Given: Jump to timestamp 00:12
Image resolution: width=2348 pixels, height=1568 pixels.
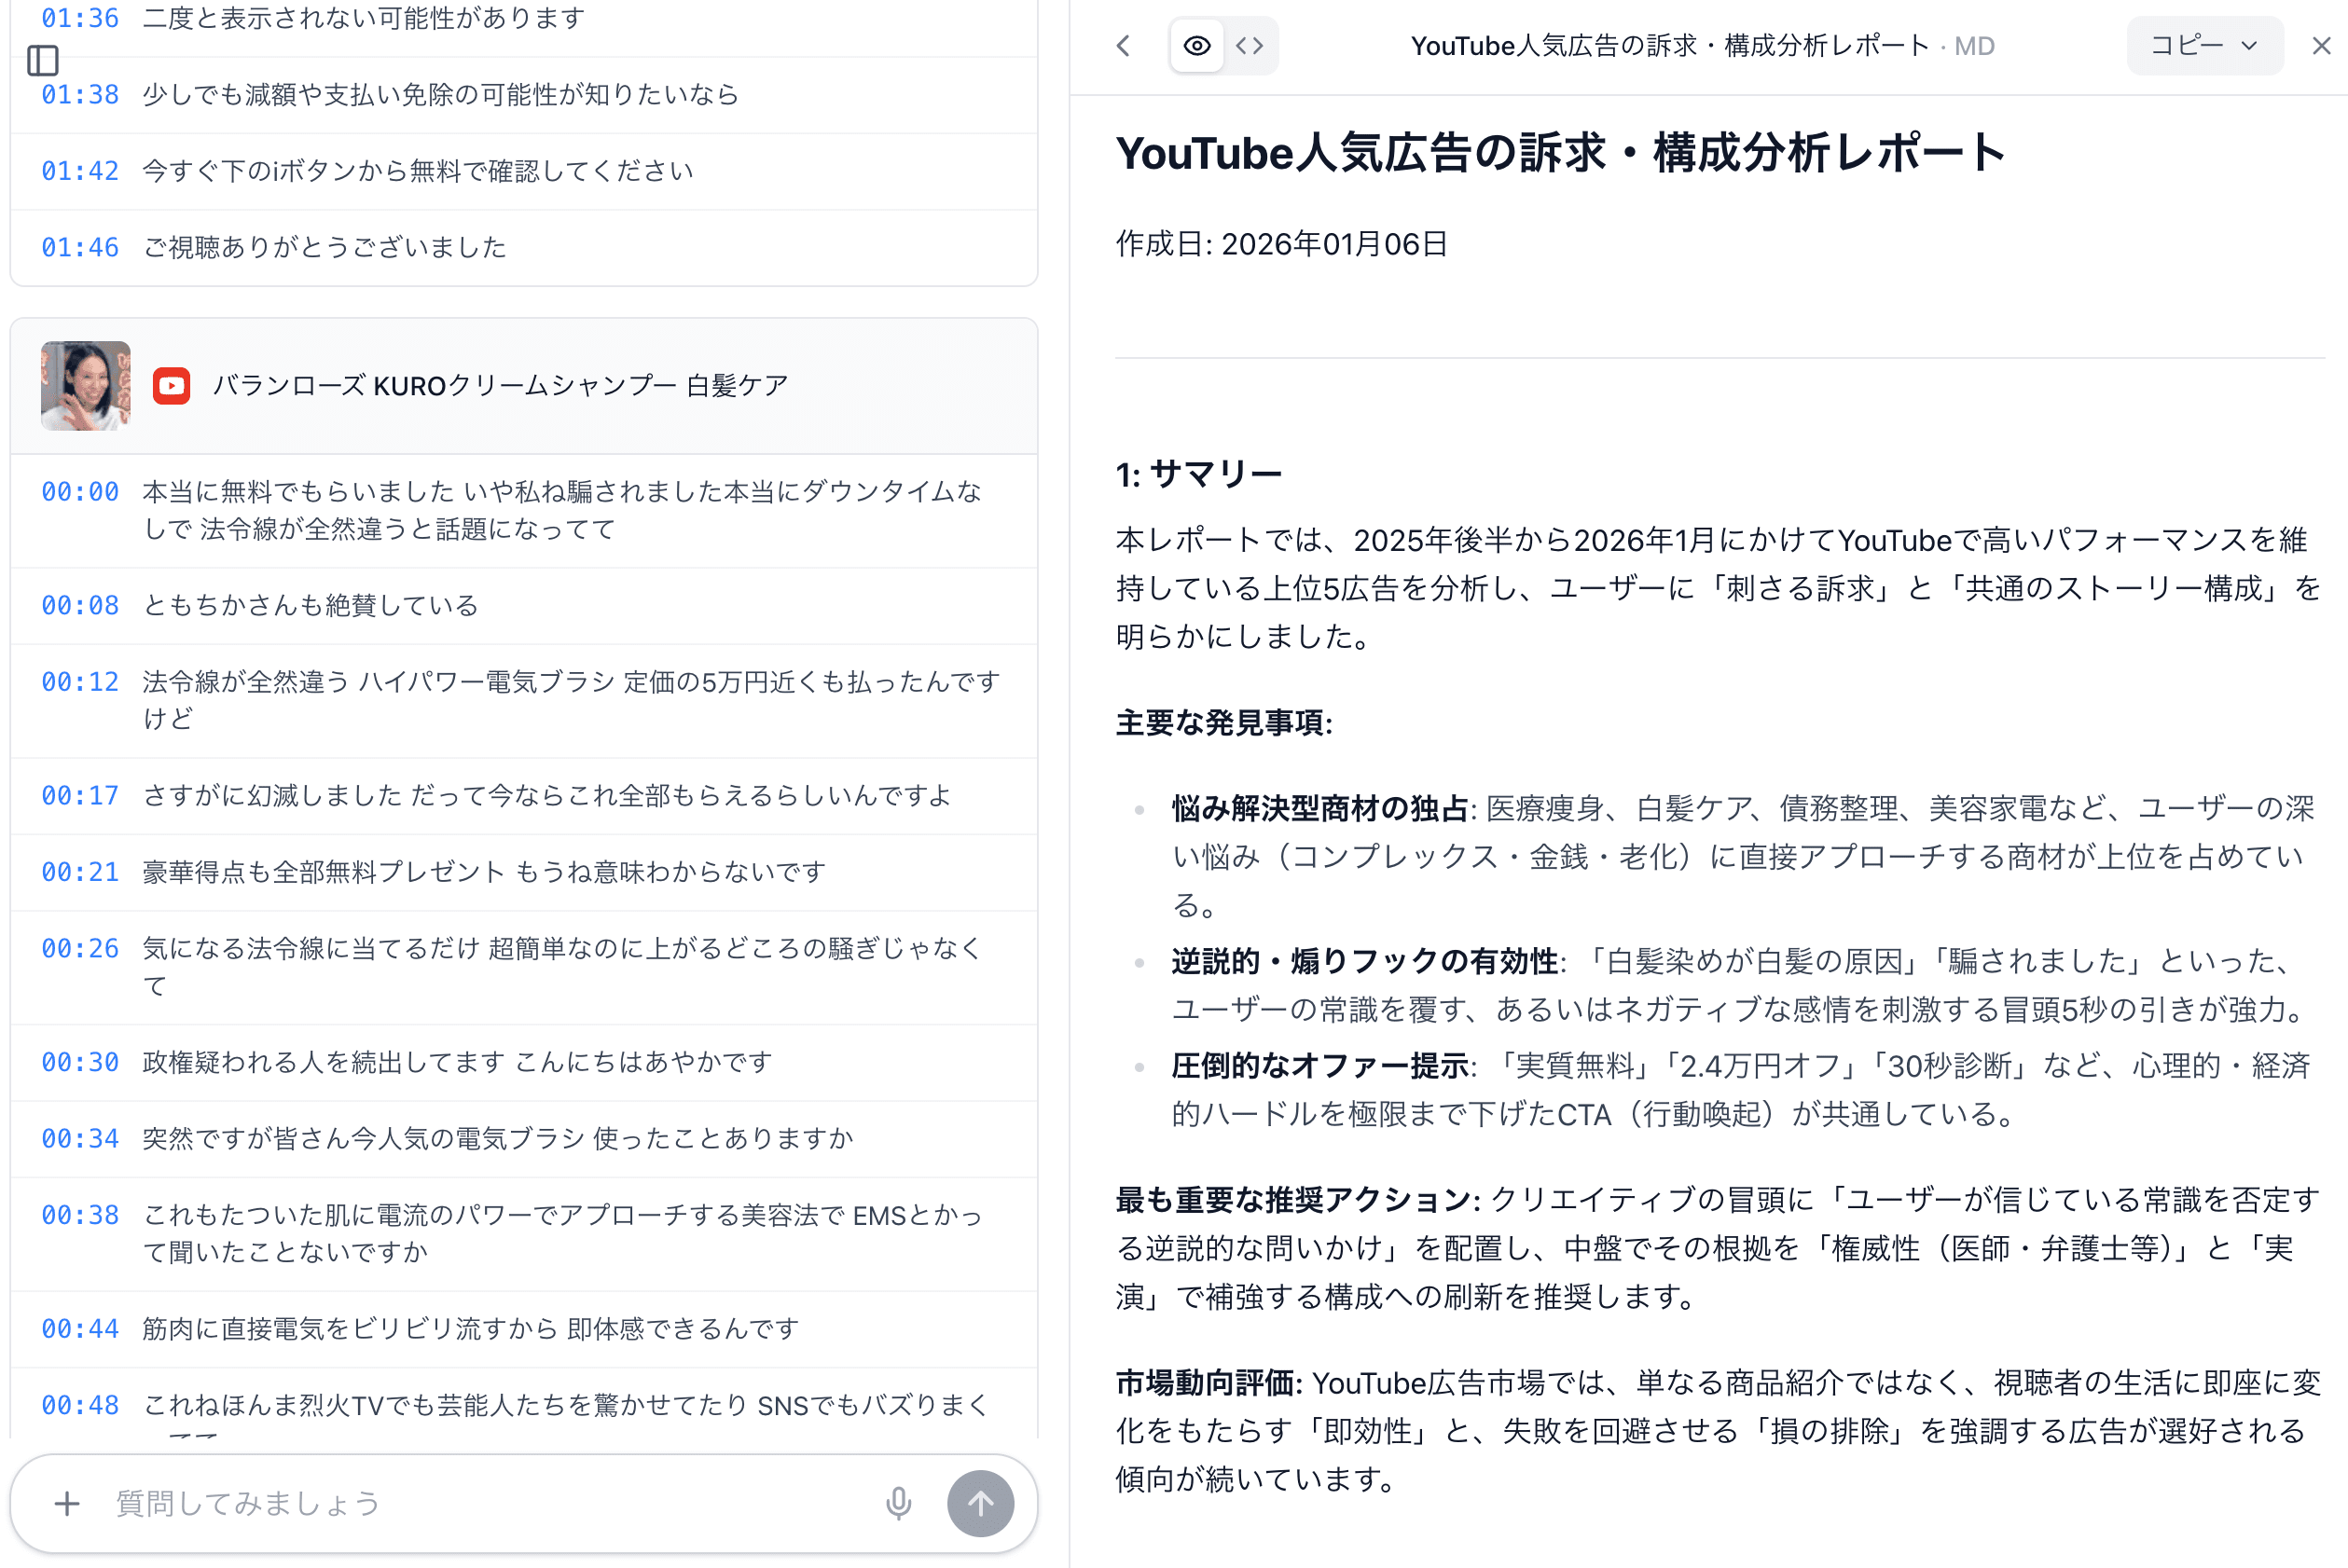Looking at the screenshot, I should tap(80, 682).
